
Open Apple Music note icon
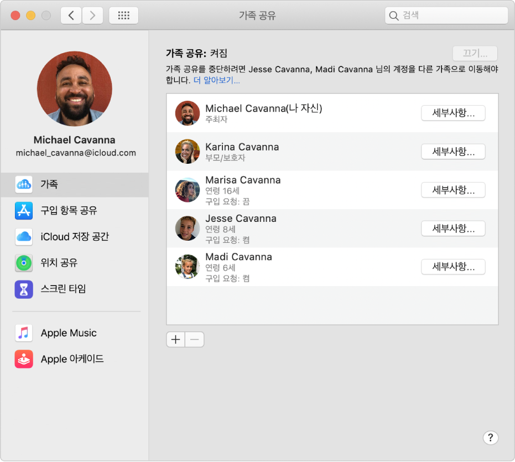[24, 333]
